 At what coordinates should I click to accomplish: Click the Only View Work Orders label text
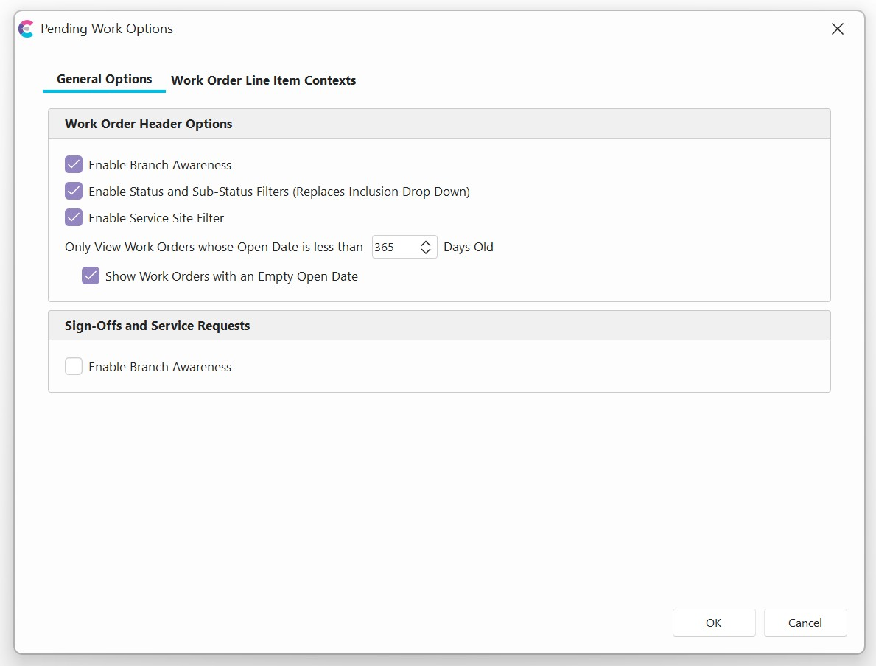click(x=214, y=248)
